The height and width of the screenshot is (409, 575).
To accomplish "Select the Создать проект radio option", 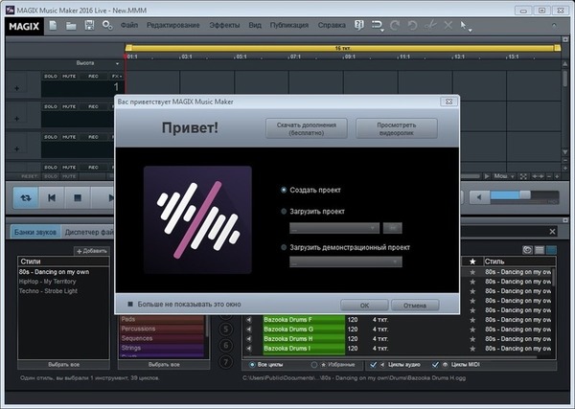I will (x=284, y=190).
